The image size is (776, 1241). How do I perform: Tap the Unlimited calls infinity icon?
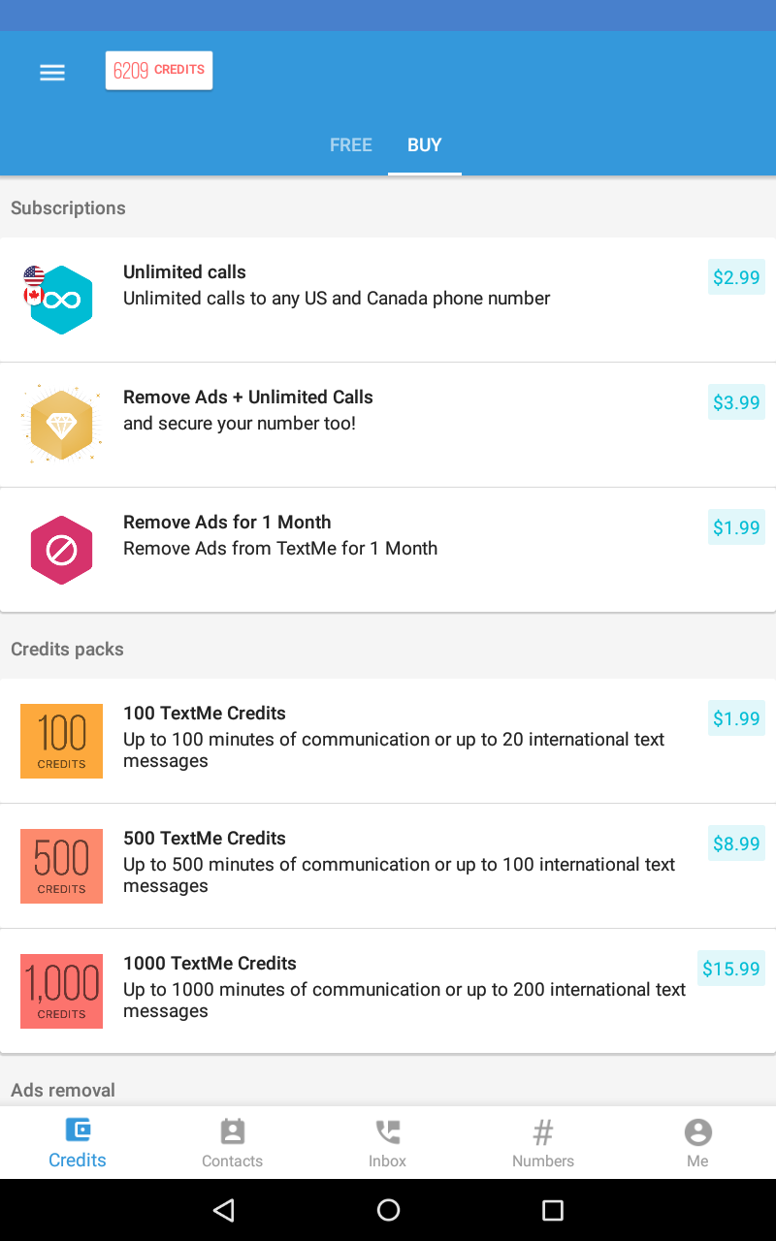click(61, 300)
